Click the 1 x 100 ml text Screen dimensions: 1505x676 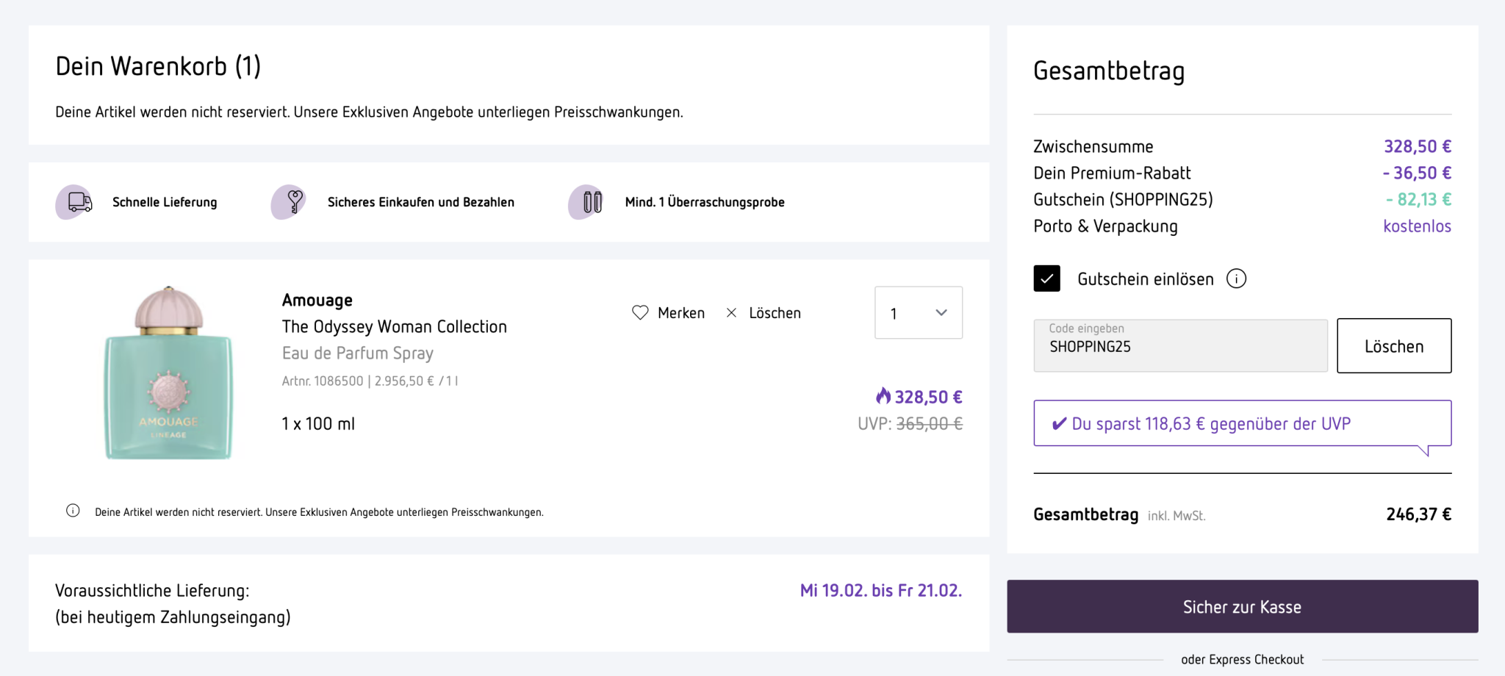pyautogui.click(x=318, y=424)
